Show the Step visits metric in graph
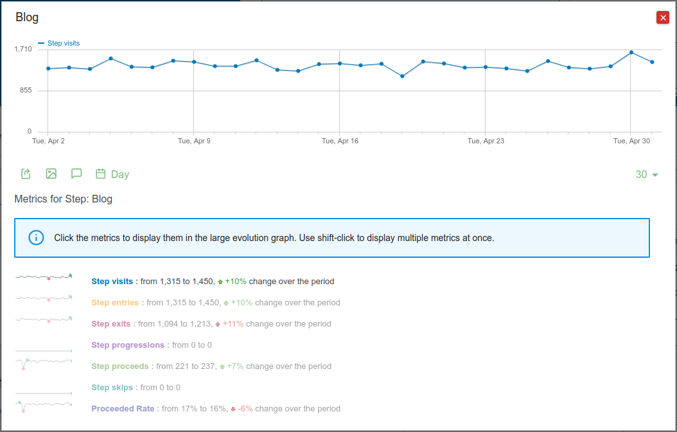The width and height of the screenshot is (677, 432). [x=112, y=282]
